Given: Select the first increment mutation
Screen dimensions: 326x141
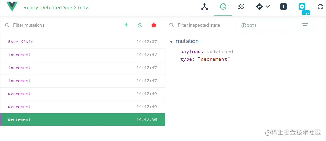Looking at the screenshot, I should [x=20, y=55].
